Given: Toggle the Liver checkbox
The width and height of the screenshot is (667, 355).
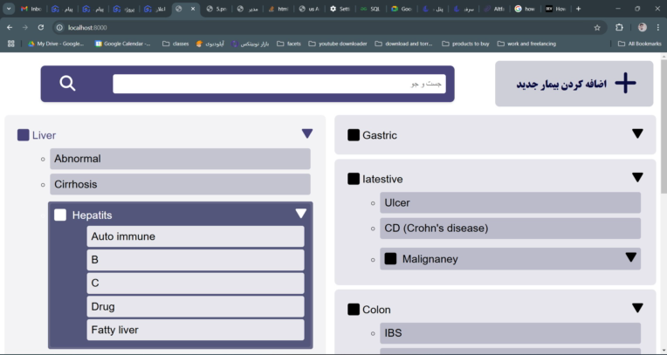Looking at the screenshot, I should [23, 135].
